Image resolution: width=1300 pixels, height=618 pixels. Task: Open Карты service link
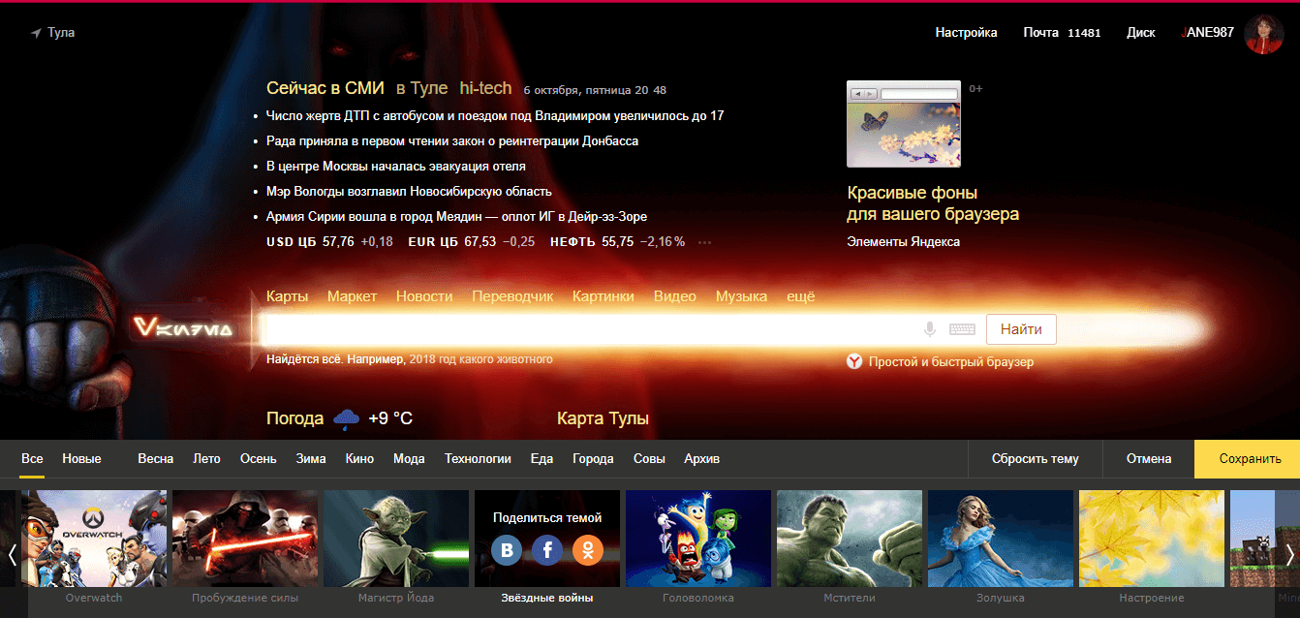[x=287, y=296]
